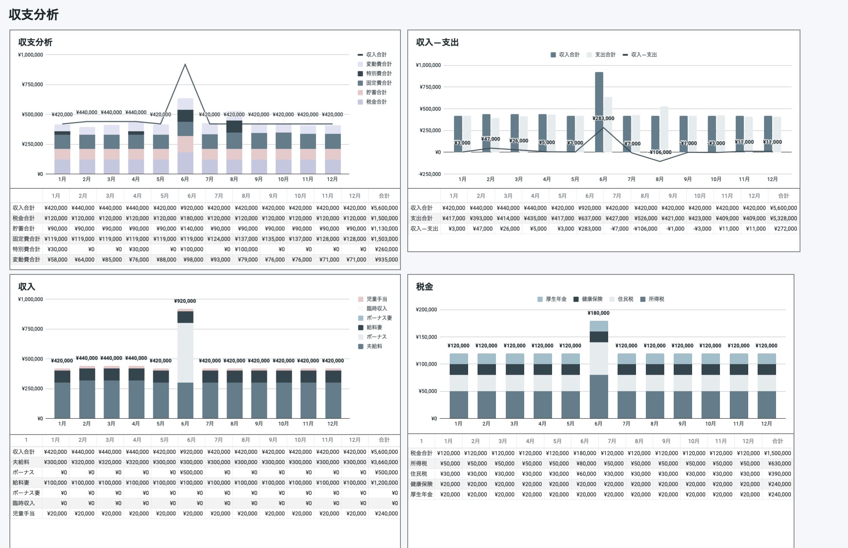Click the 収支分析 page title

33,15
